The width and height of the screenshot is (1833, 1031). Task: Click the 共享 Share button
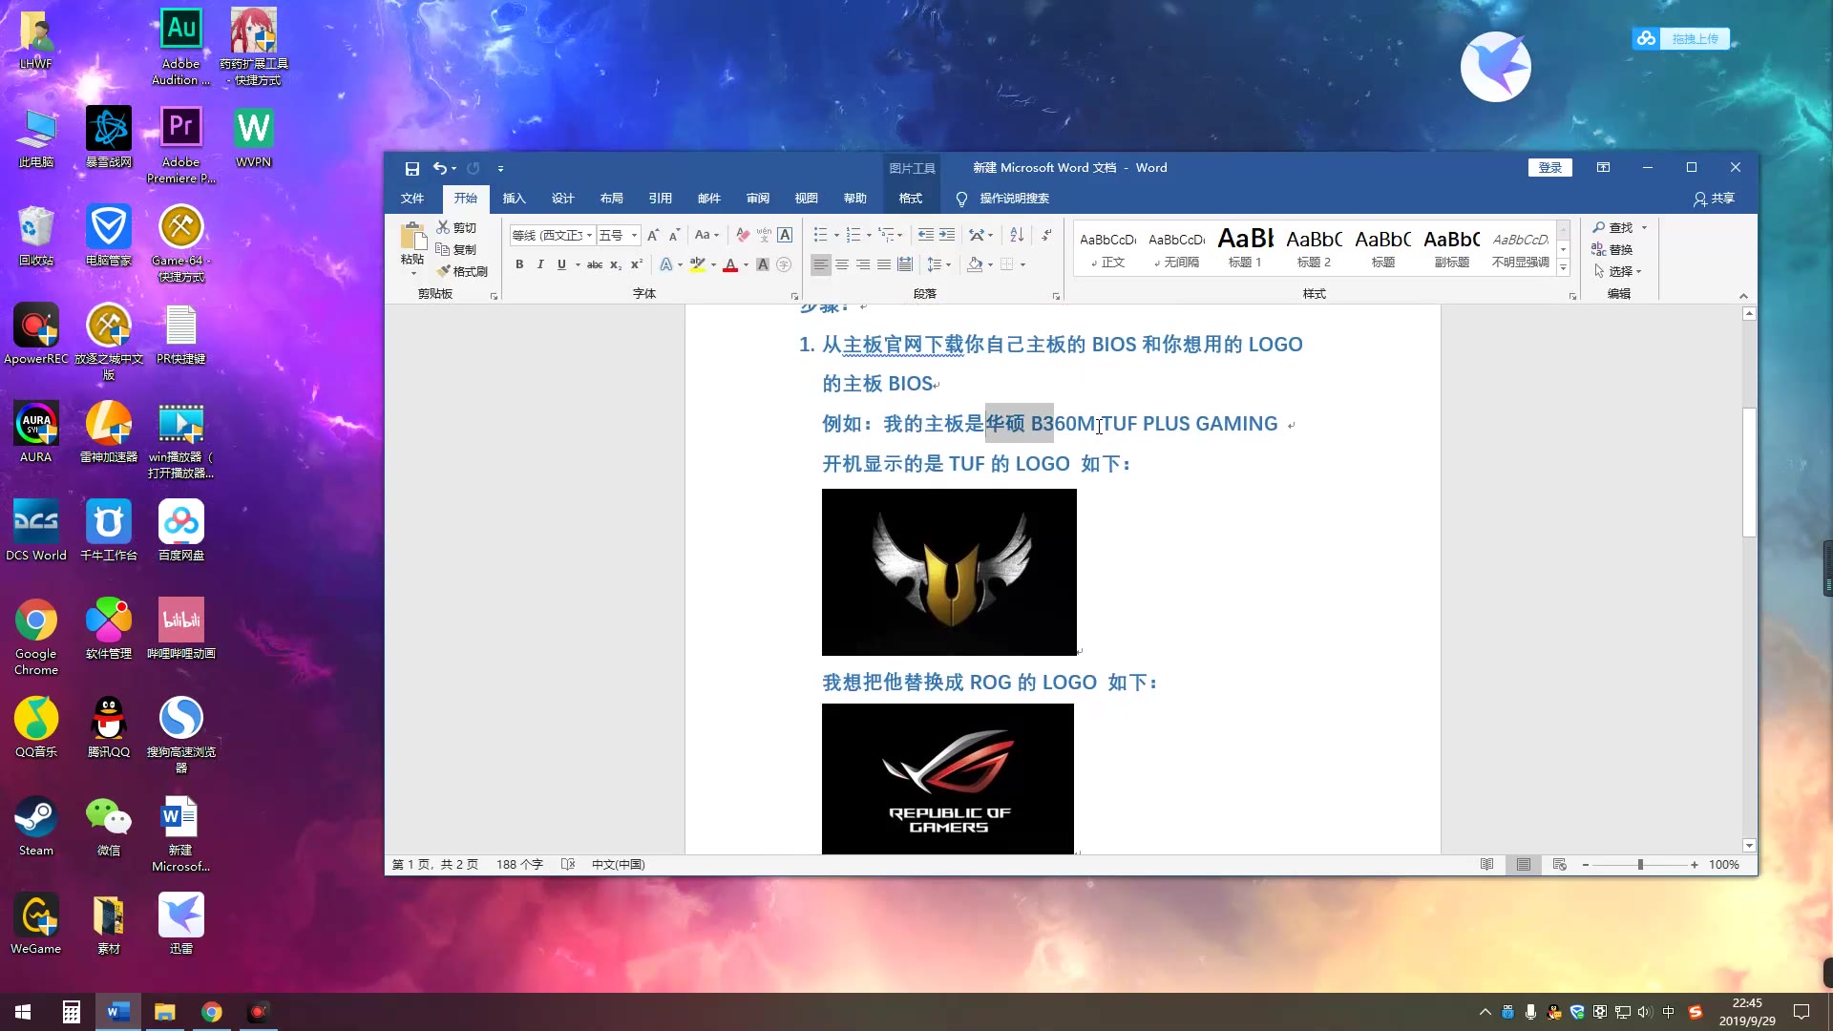[1715, 199]
